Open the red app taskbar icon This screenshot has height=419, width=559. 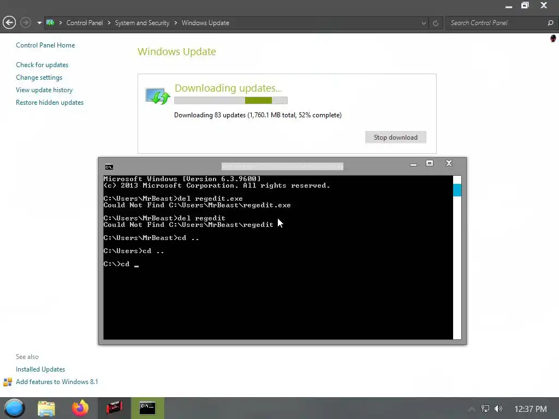tap(114, 408)
